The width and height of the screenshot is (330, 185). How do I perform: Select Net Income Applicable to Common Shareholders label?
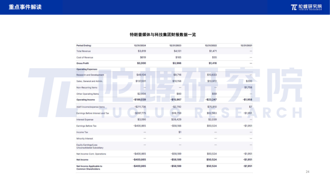[89, 168]
